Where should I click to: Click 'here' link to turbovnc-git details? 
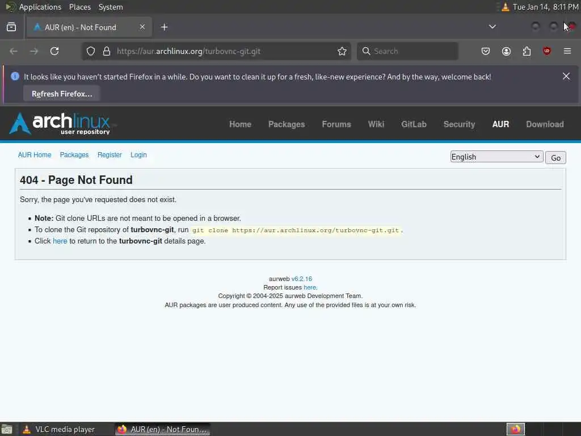[x=60, y=241]
